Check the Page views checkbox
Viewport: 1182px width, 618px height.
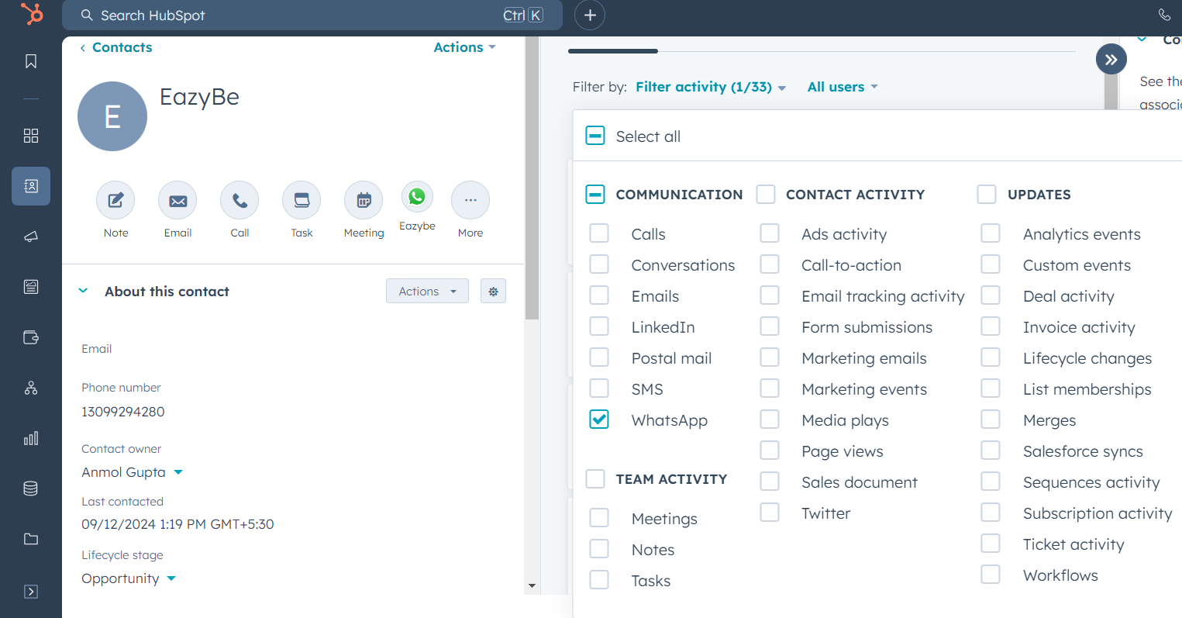click(770, 451)
